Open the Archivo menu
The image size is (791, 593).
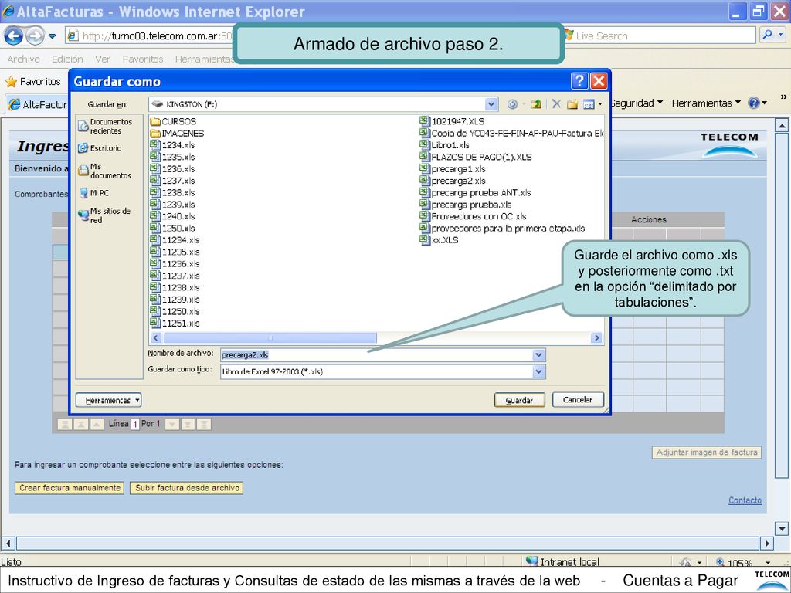[x=23, y=59]
